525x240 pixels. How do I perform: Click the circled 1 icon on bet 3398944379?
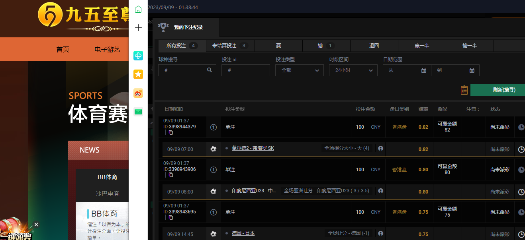click(214, 127)
